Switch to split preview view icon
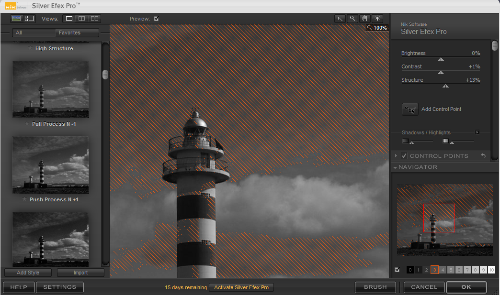This screenshot has width=500, height=295. click(x=82, y=19)
